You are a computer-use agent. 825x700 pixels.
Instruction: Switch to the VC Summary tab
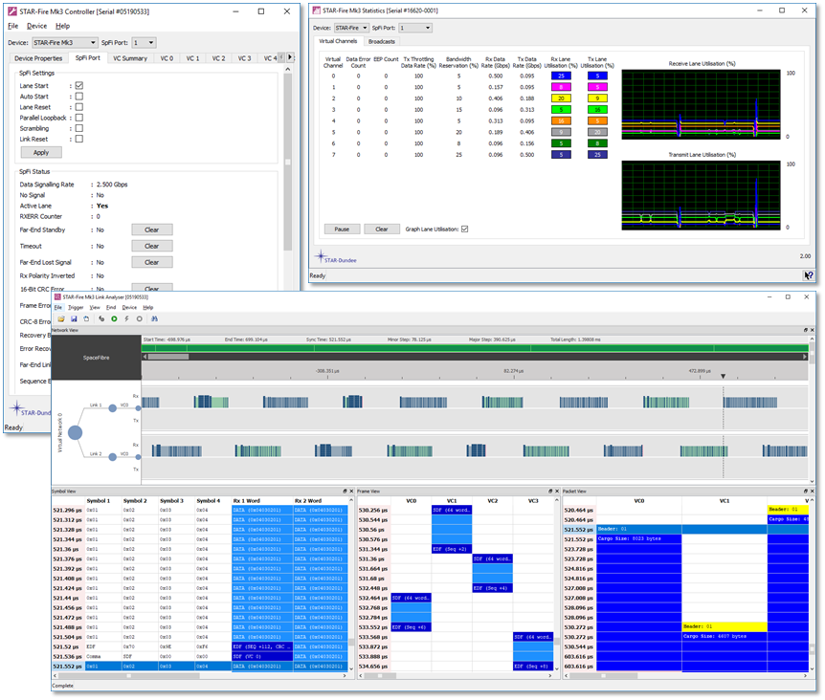coord(130,58)
